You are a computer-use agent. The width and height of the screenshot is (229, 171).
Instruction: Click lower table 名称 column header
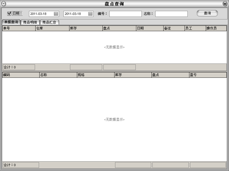click(58, 75)
